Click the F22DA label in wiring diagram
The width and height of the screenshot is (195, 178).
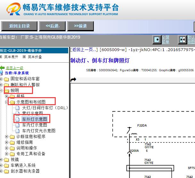pyautogui.click(x=142, y=126)
